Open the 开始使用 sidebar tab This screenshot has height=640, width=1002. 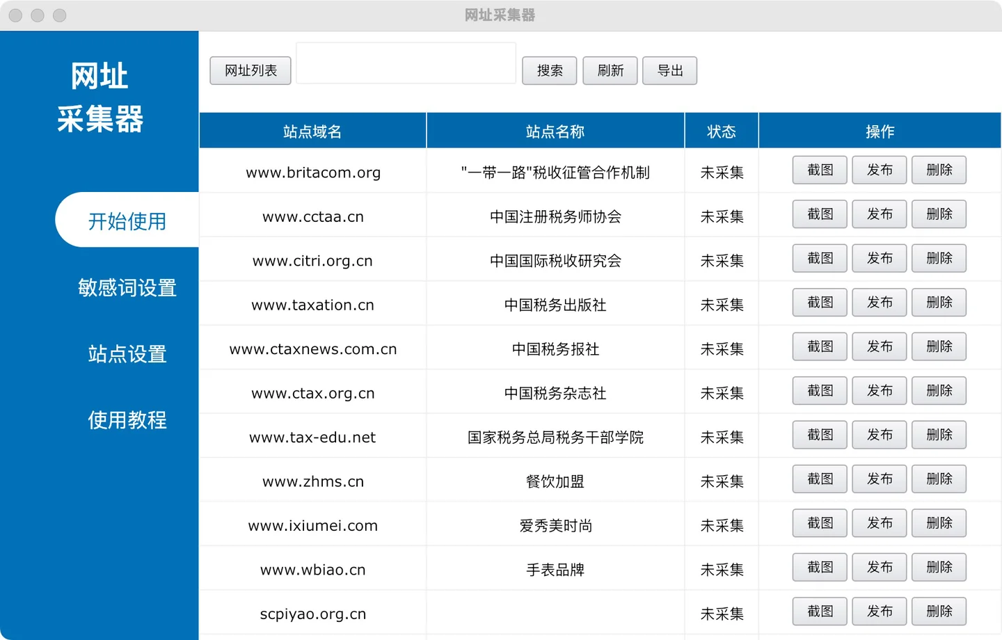(127, 221)
